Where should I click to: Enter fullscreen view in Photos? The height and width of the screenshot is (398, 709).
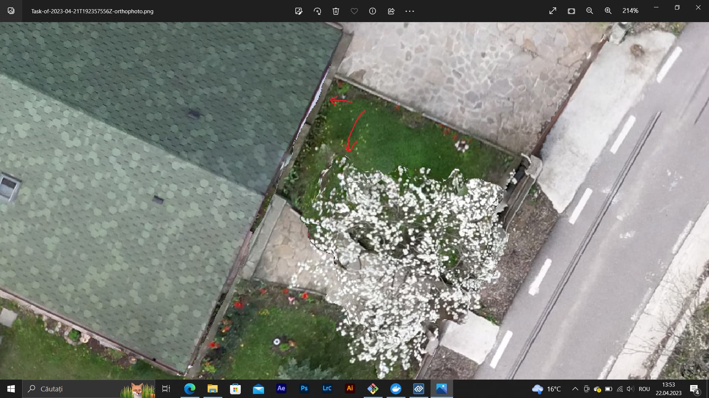click(552, 11)
